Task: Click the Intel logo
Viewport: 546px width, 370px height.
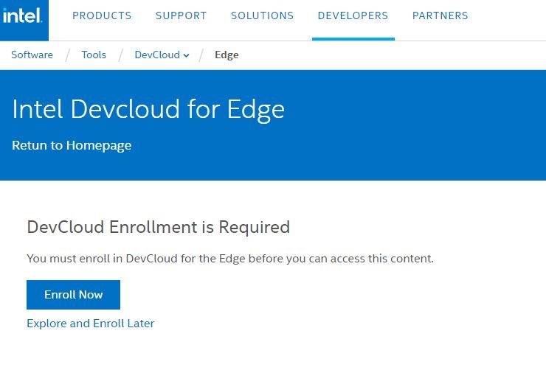Action: pos(23,16)
